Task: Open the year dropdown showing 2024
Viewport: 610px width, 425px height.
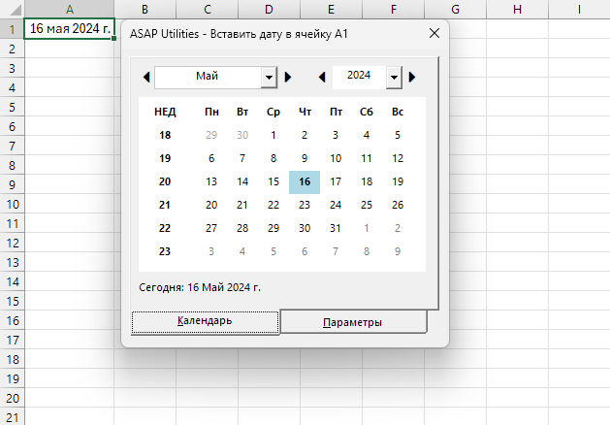Action: click(394, 78)
